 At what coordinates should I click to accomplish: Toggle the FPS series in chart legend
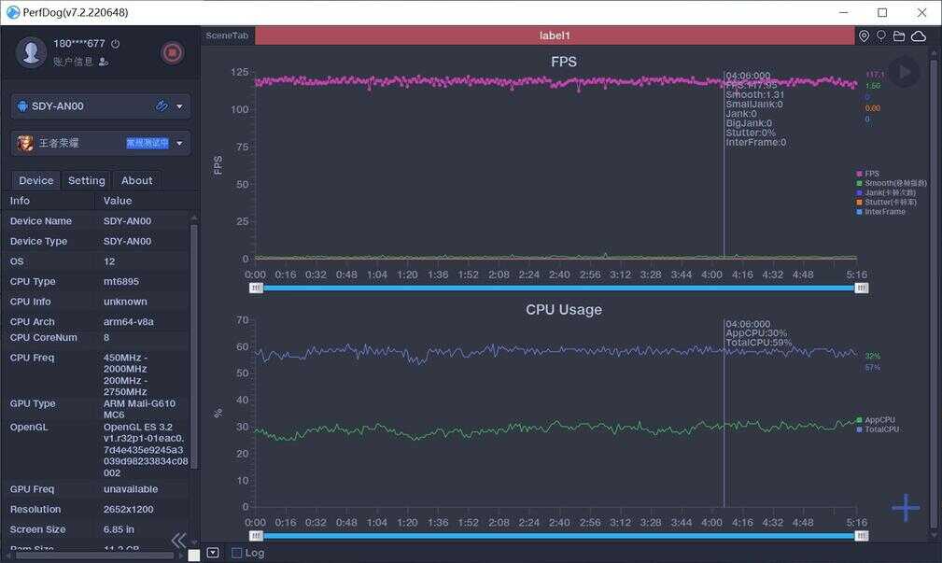pyautogui.click(x=871, y=174)
